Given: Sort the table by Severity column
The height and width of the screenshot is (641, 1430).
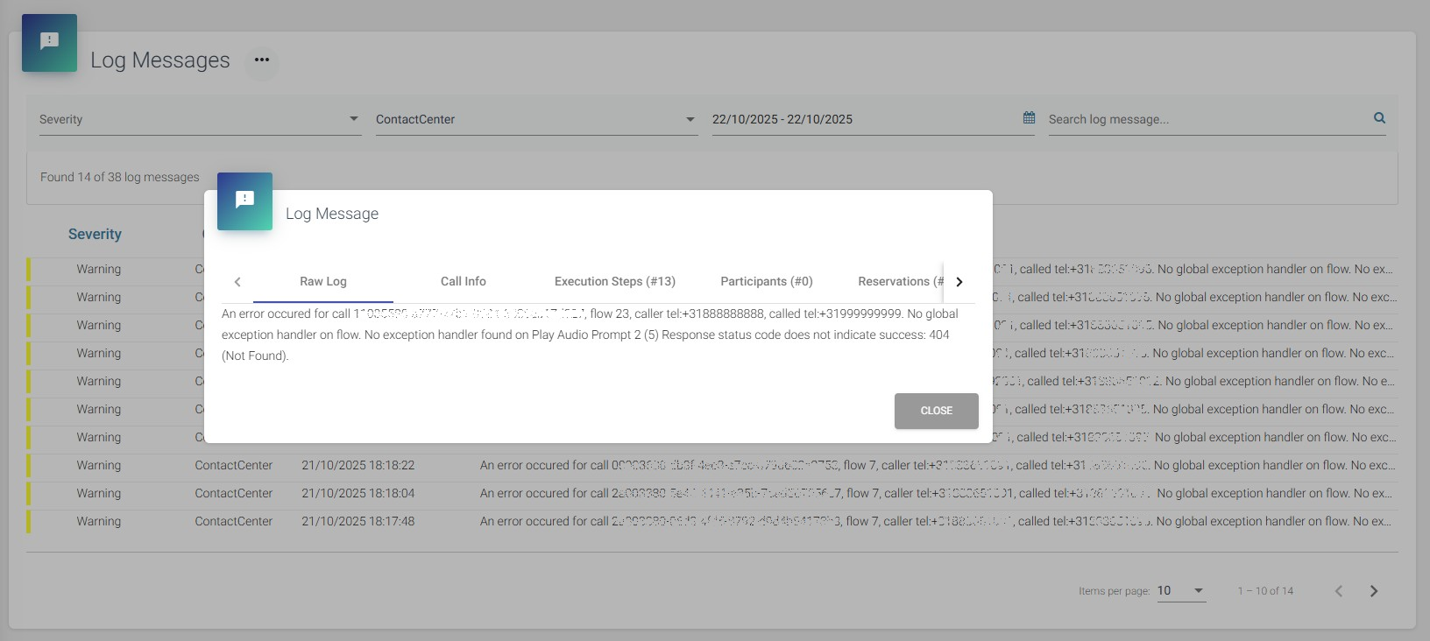Looking at the screenshot, I should click(x=95, y=234).
